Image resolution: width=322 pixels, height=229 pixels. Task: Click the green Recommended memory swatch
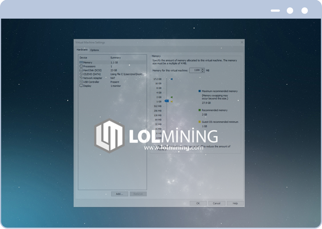coord(200,110)
